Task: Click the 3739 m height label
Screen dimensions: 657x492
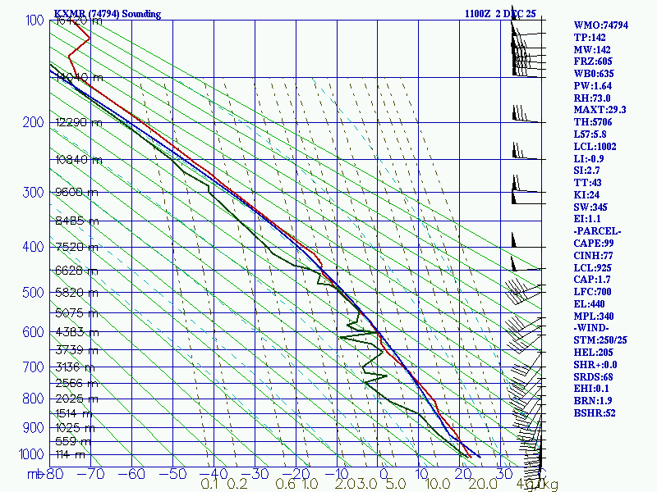Action: [76, 350]
